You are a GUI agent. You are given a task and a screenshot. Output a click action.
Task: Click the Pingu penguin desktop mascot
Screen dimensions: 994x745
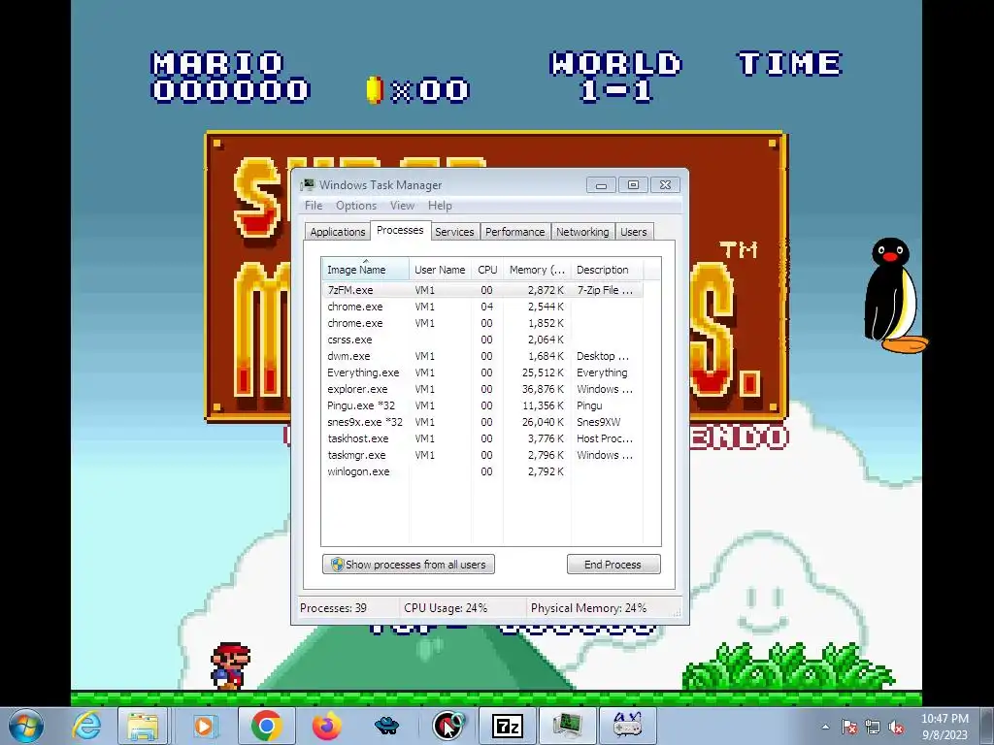[x=894, y=295]
